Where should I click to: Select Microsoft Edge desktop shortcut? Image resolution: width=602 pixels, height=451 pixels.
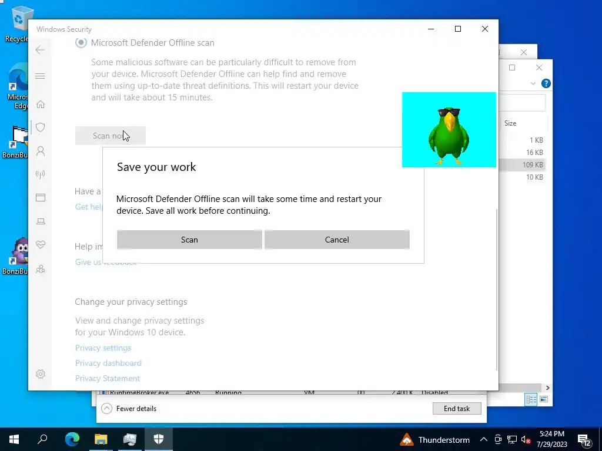[x=18, y=87]
